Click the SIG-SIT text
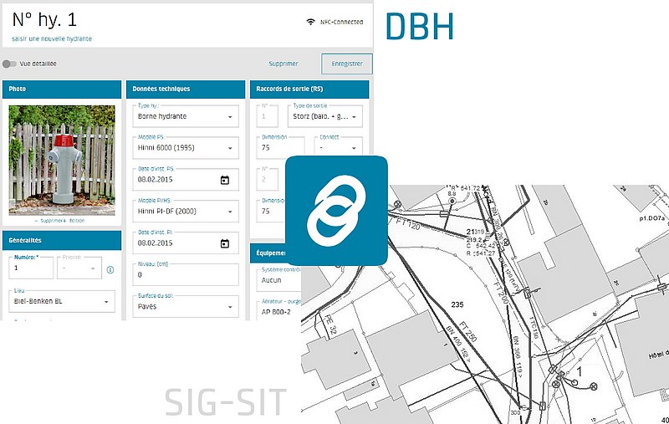 [226, 401]
